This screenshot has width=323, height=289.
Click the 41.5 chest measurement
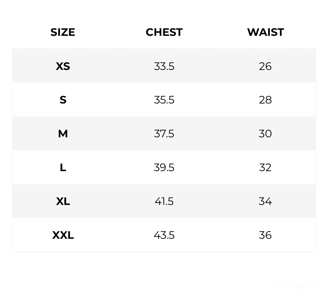(x=164, y=201)
